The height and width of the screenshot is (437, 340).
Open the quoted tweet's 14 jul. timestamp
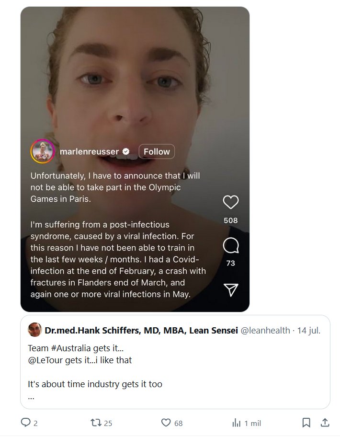point(308,330)
